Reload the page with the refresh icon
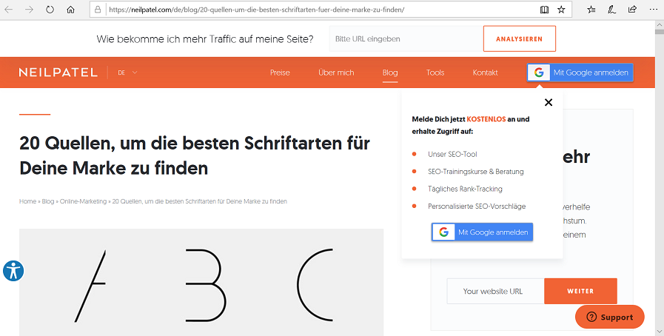 tap(50, 10)
